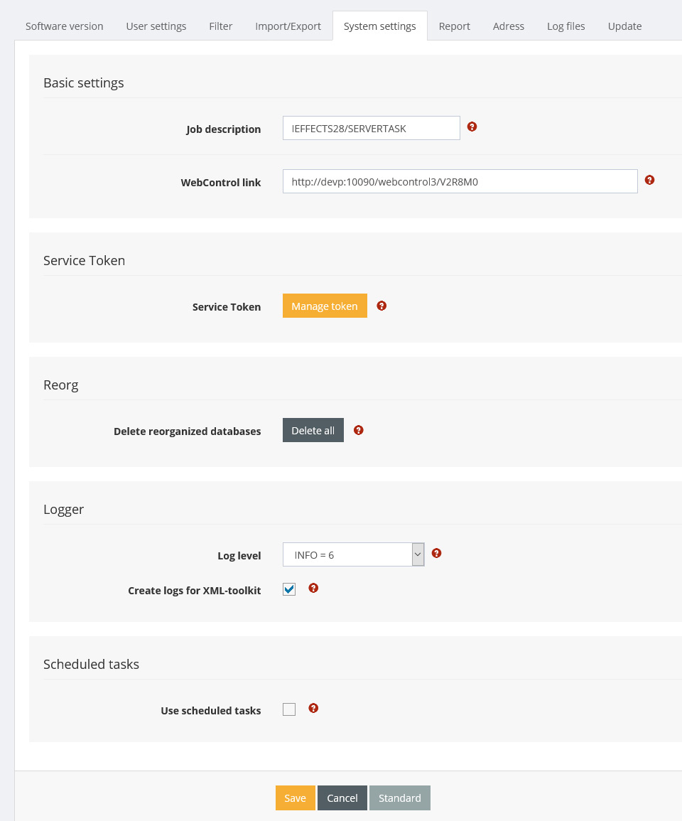682x821 pixels.
Task: Open the Update tab
Action: [x=624, y=26]
